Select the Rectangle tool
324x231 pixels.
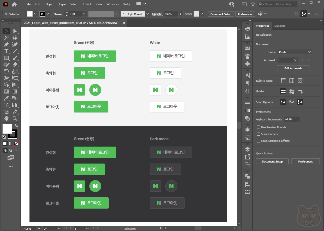6,58
